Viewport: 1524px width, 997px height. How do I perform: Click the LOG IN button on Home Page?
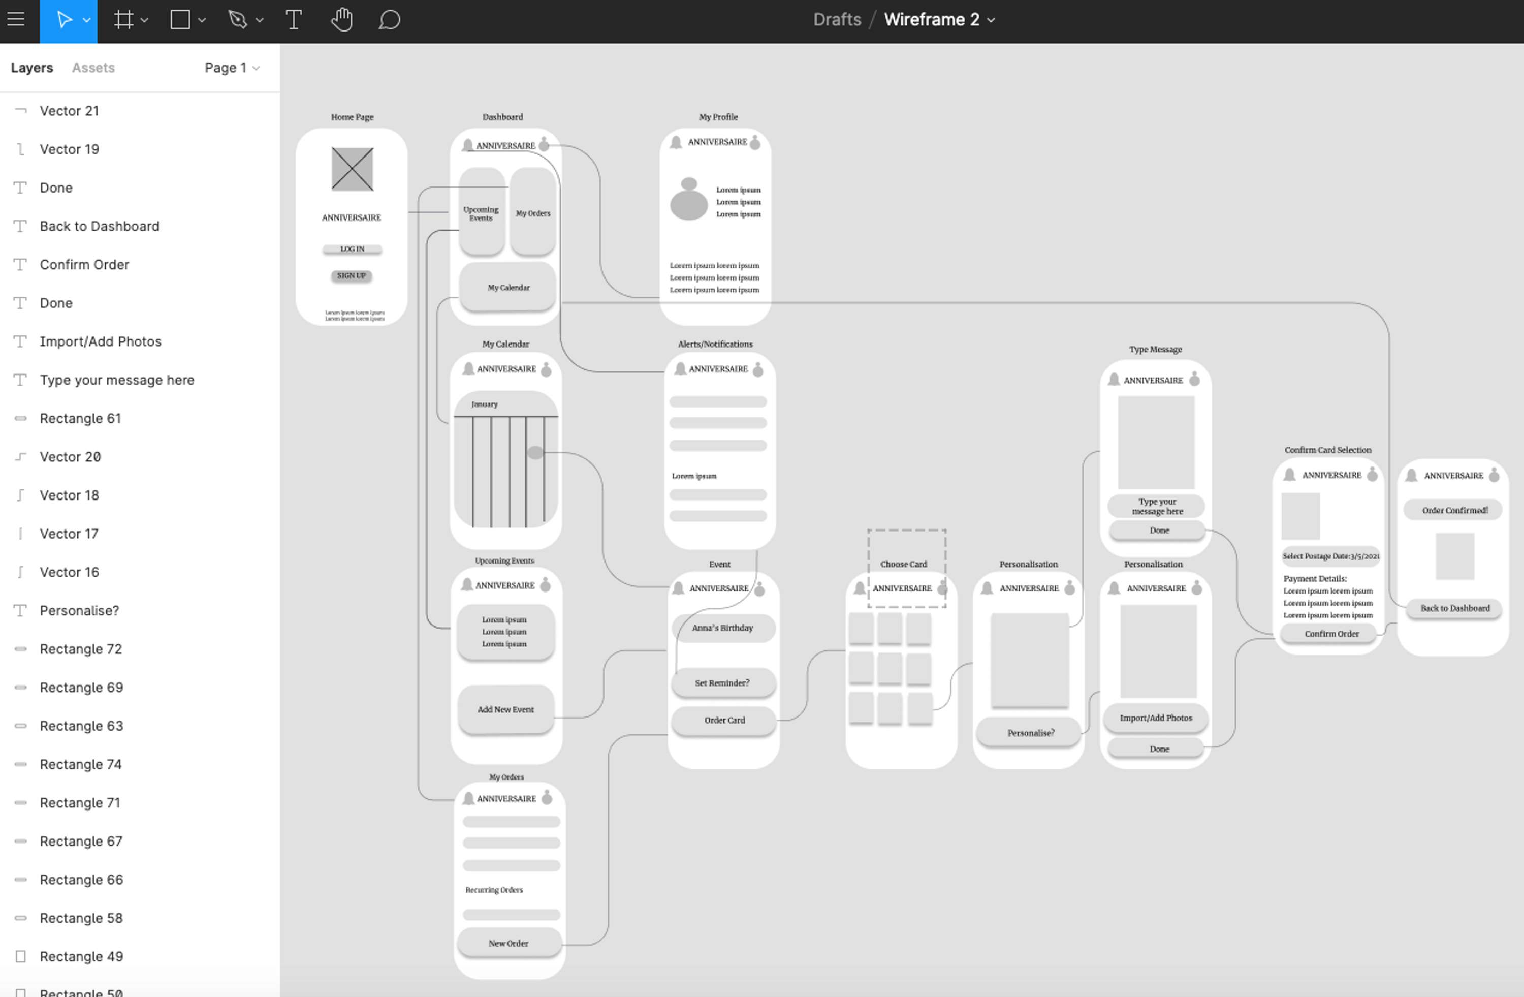pos(352,249)
